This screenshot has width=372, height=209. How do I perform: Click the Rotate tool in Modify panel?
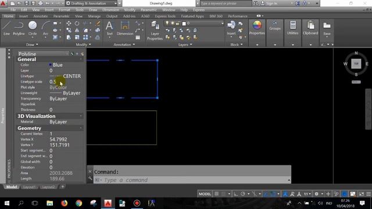click(77, 23)
